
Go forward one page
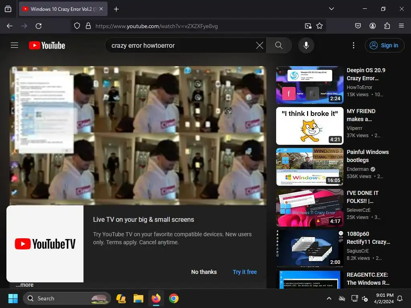pos(24,26)
